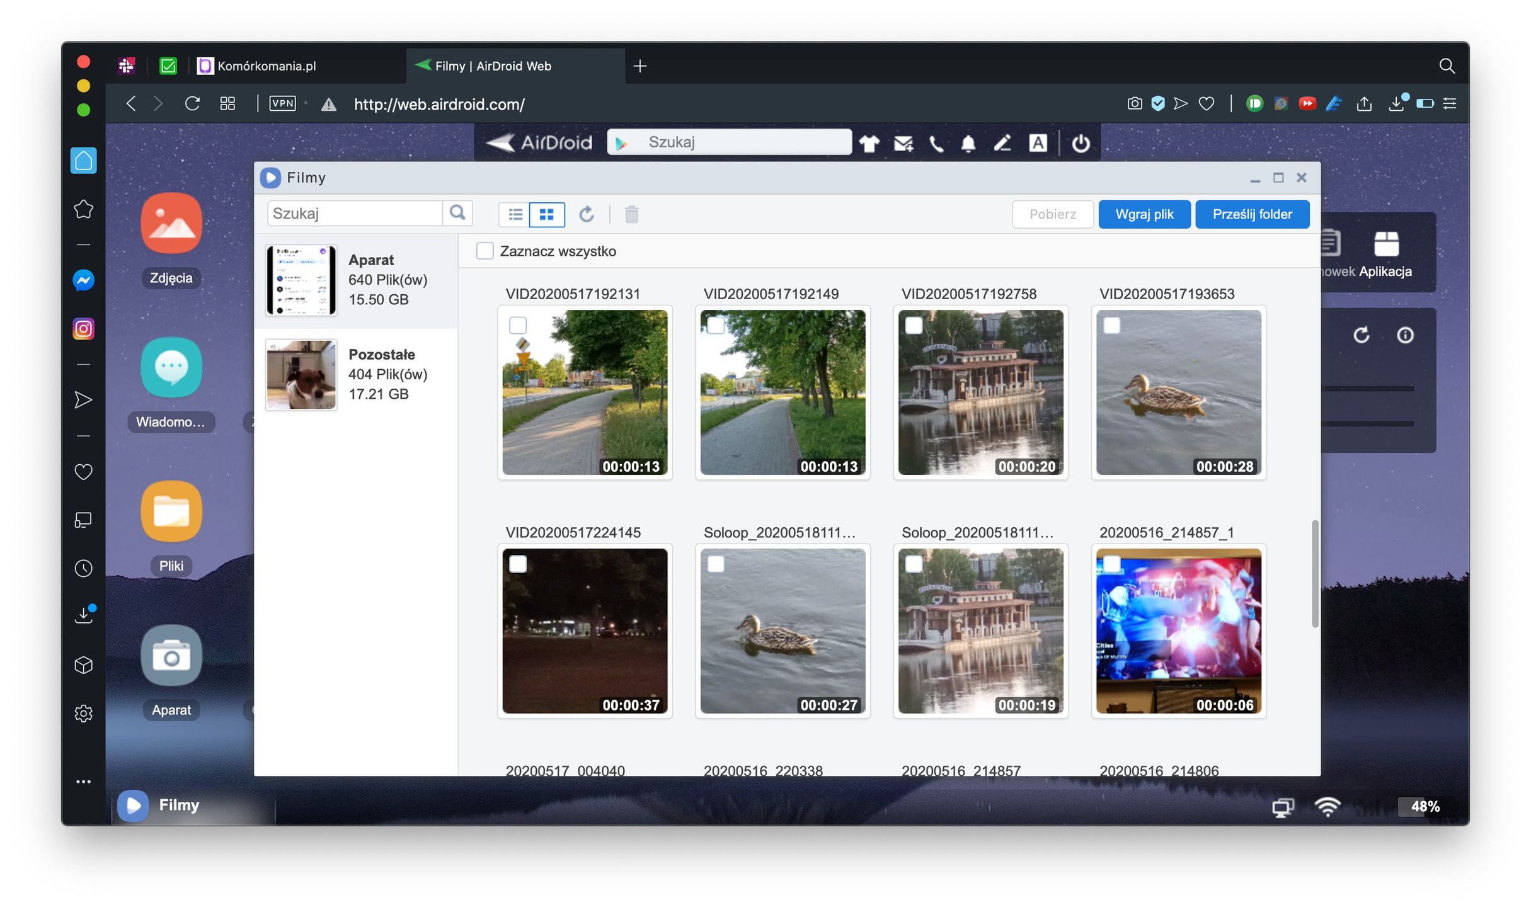The image size is (1531, 907).
Task: Click the VPN badge in address bar
Action: click(282, 103)
